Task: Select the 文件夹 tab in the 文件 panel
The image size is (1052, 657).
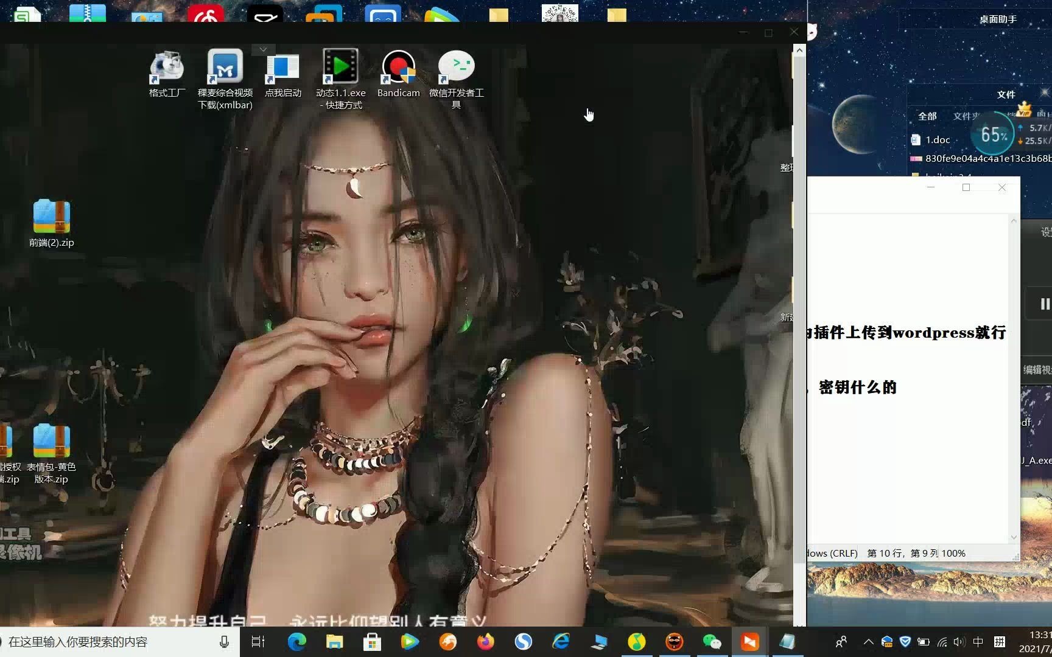Action: point(966,116)
